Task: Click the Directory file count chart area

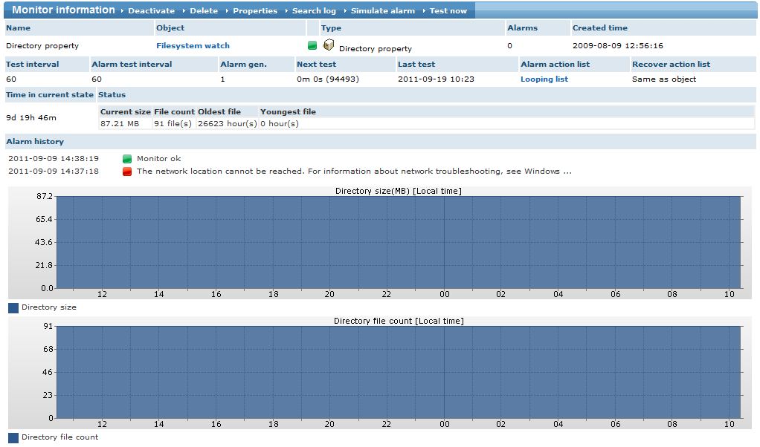Action: (399, 371)
